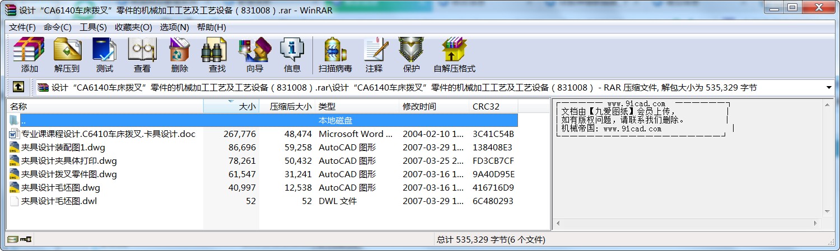Expand the address path dropdown arrow
Viewport: 840px width, 251px height.
(829, 88)
